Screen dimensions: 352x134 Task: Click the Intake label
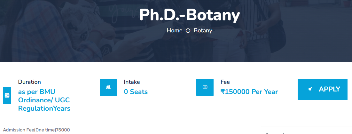132,82
